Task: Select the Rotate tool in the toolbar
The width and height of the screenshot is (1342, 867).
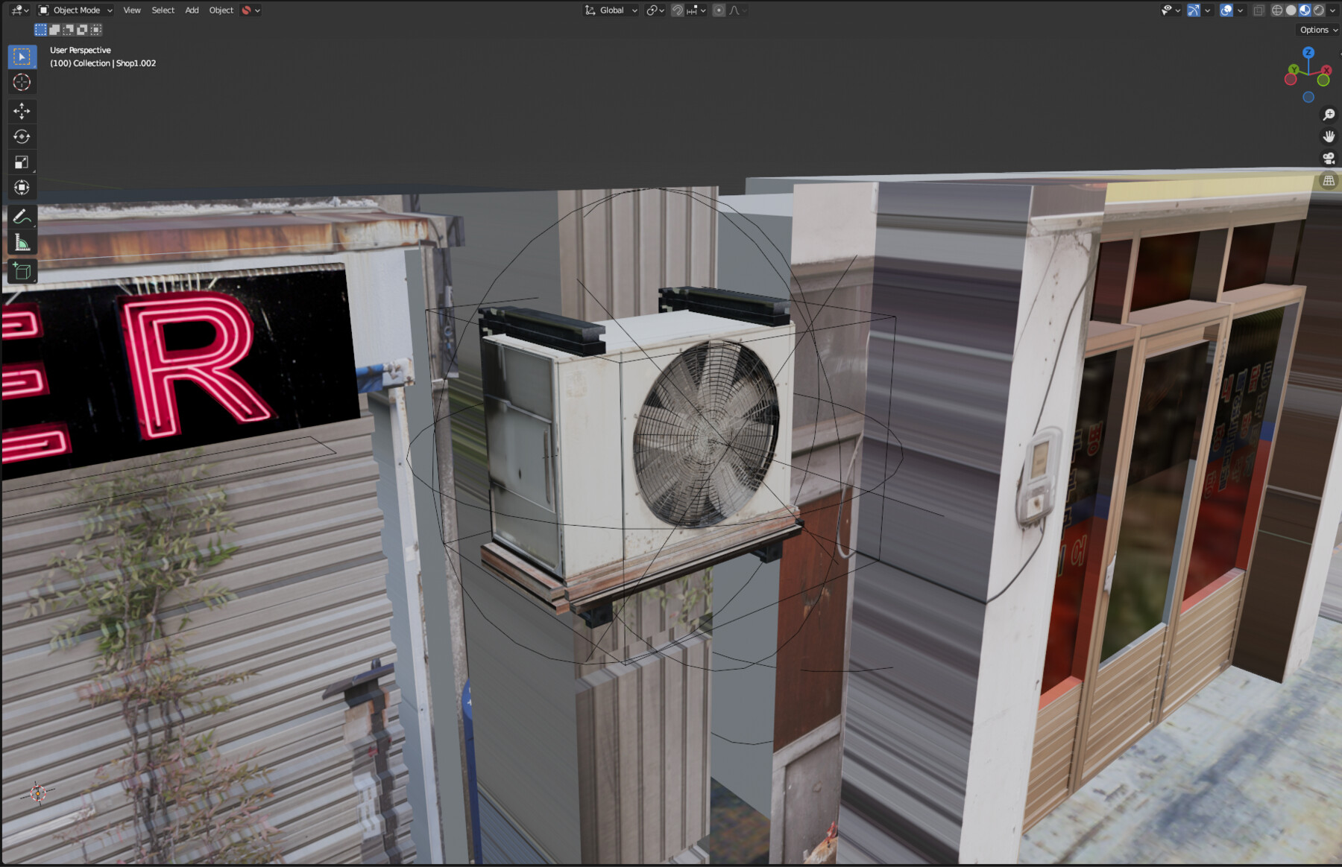Action: [x=22, y=136]
